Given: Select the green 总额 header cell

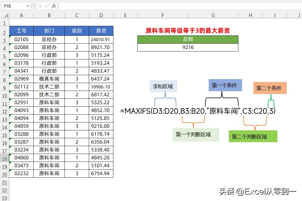Looking at the screenshot, I should (187, 39).
